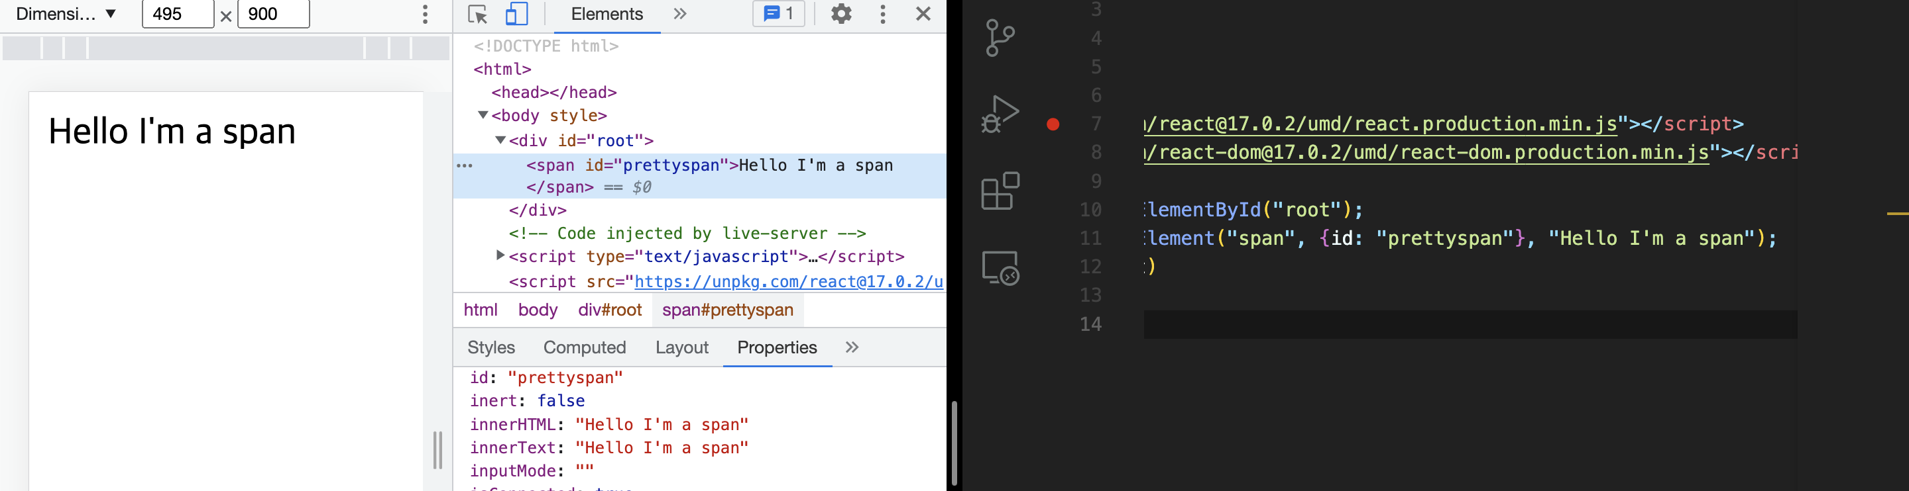1909x491 pixels.
Task: Switch to the Properties pane tab
Action: pyautogui.click(x=778, y=347)
